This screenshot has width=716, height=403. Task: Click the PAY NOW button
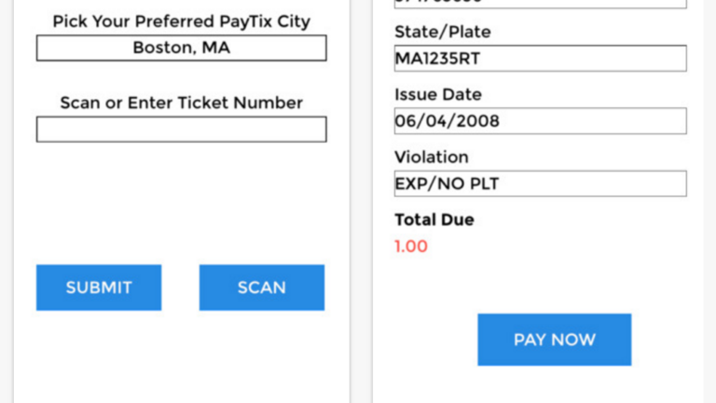coord(554,340)
